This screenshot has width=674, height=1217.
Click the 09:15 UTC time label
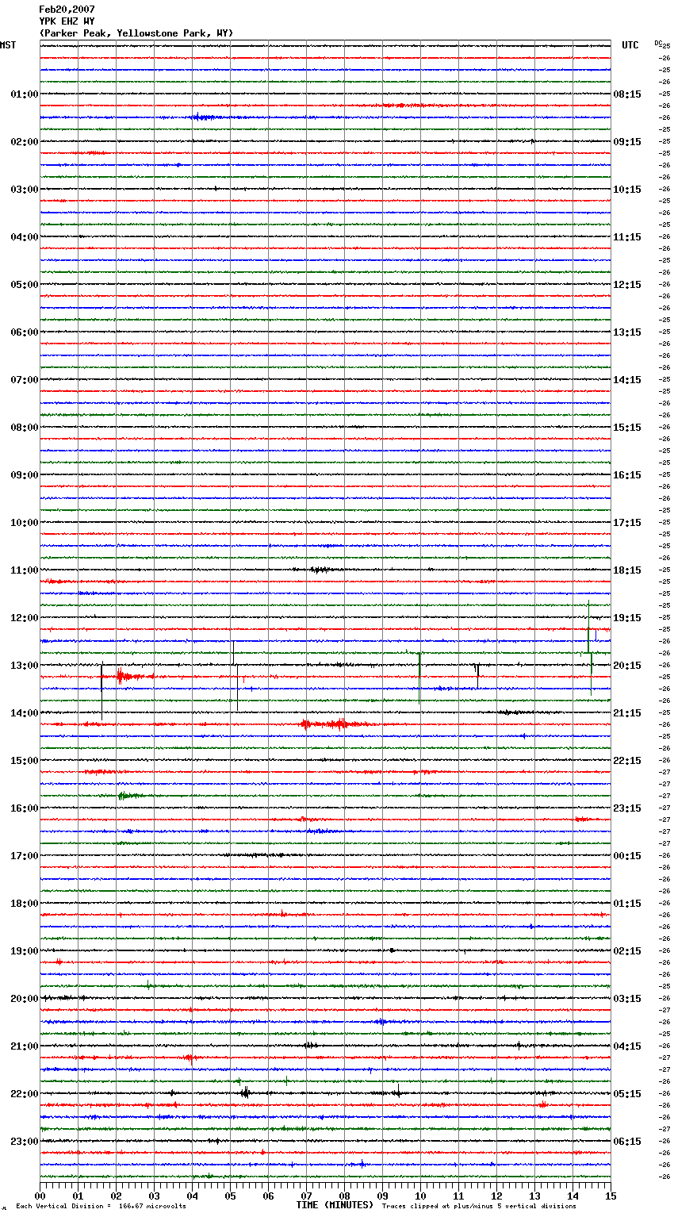pyautogui.click(x=627, y=142)
